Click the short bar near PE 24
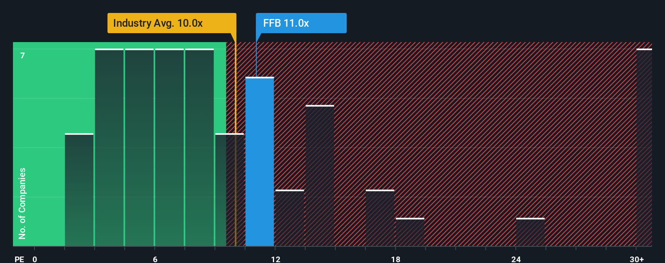Image resolution: width=665 pixels, height=263 pixels. point(530,232)
